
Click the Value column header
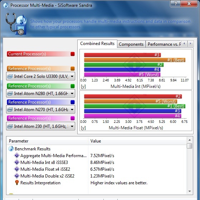click(x=137, y=141)
